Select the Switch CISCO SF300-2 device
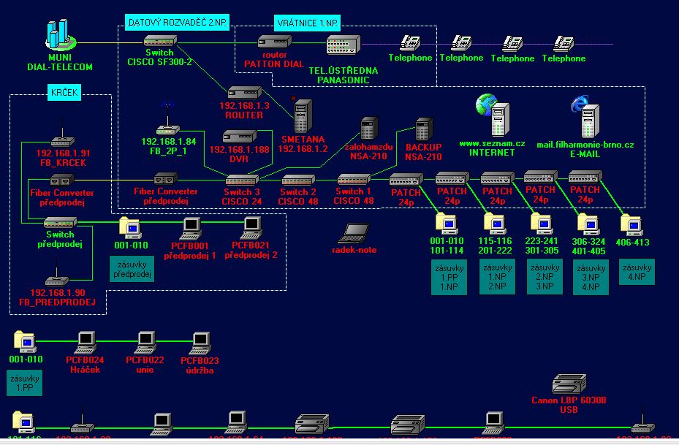679x445 pixels. pos(159,42)
